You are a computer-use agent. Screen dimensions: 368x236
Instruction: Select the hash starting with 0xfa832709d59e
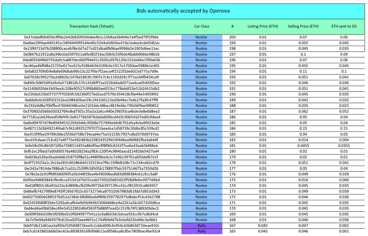tap(91, 71)
